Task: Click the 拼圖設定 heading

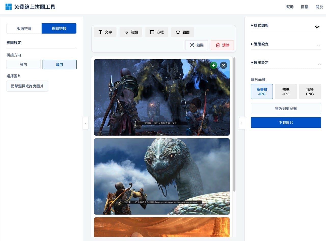Action: tap(14, 43)
